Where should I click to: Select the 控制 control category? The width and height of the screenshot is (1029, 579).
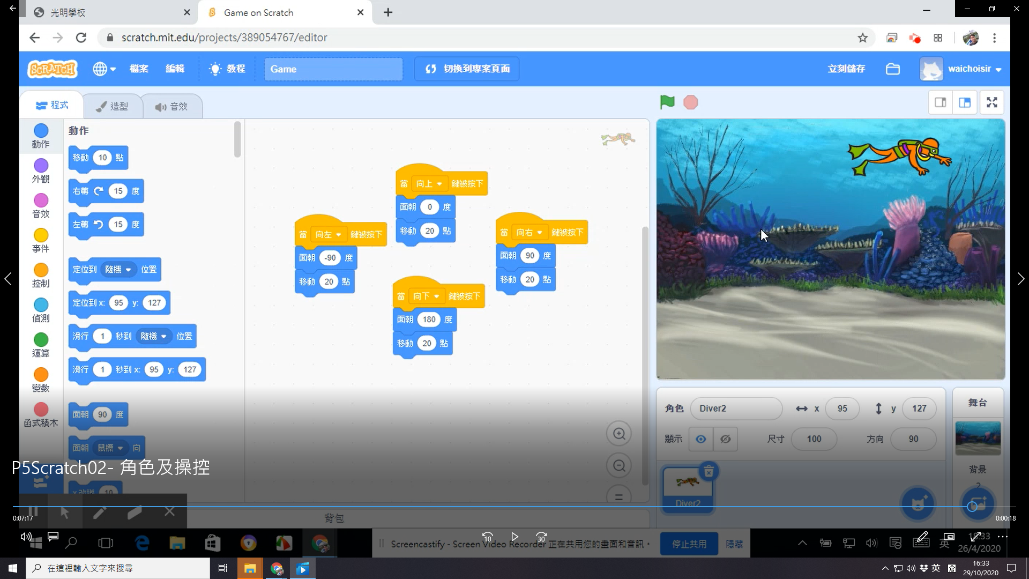click(41, 276)
